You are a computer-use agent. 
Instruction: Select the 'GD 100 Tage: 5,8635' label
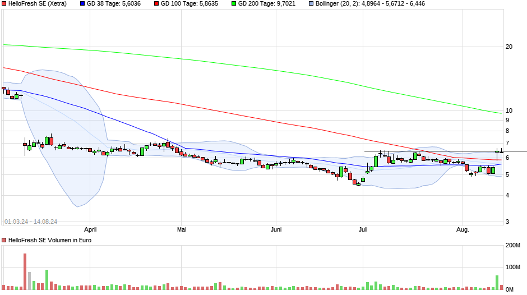pos(189,4)
